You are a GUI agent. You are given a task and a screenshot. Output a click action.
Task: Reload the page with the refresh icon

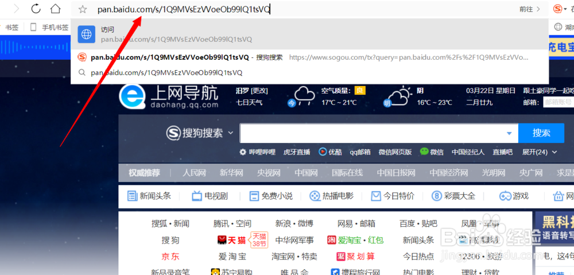coord(36,9)
